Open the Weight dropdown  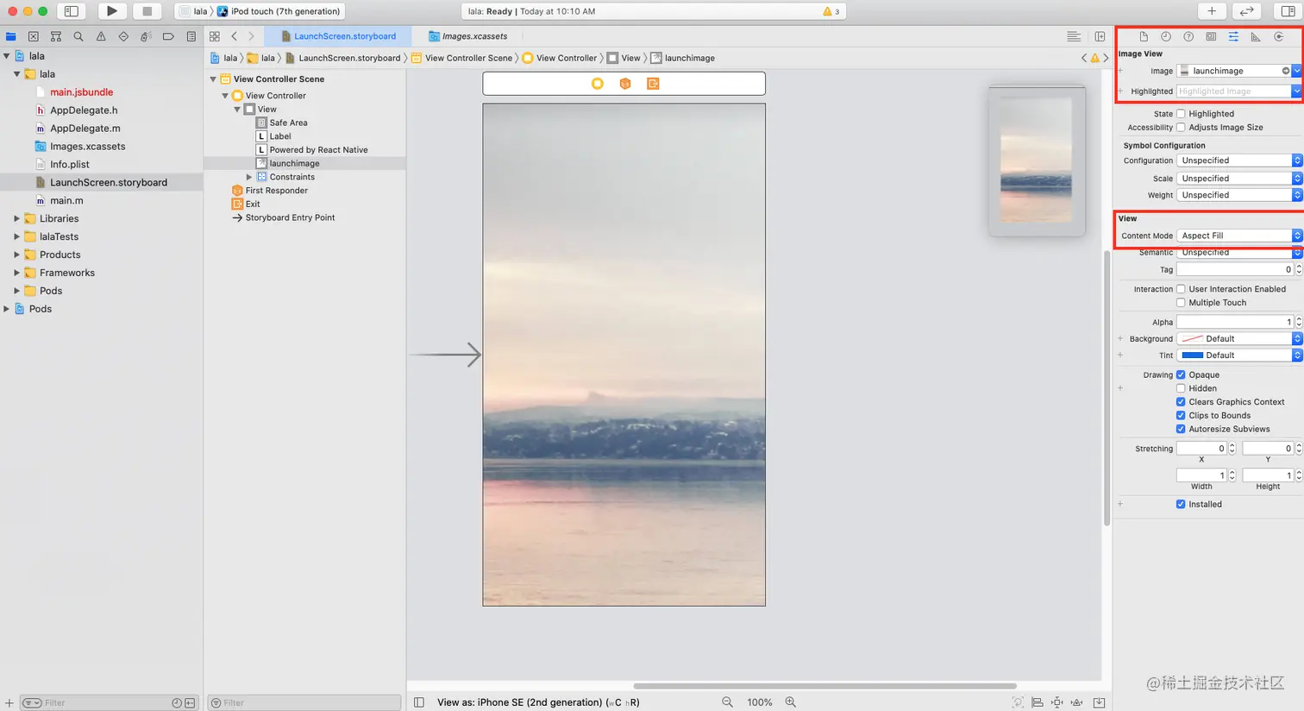pyautogui.click(x=1239, y=195)
